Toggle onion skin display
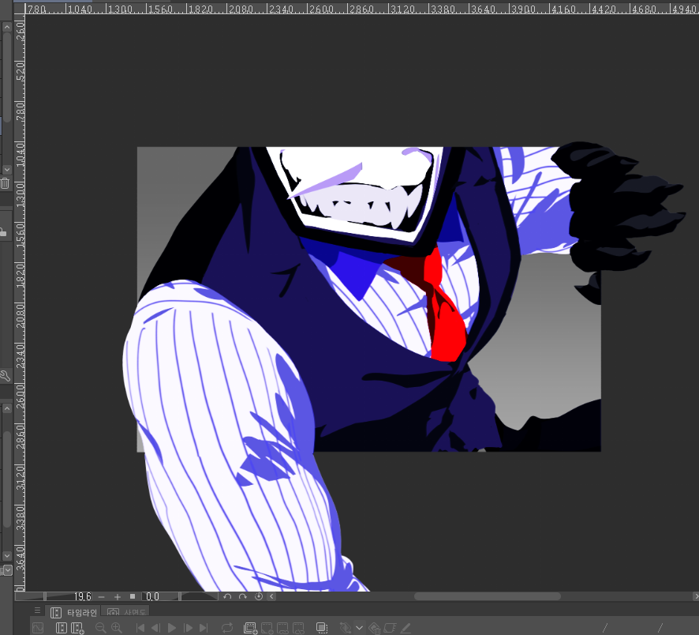Image resolution: width=699 pixels, height=635 pixels. [x=321, y=628]
